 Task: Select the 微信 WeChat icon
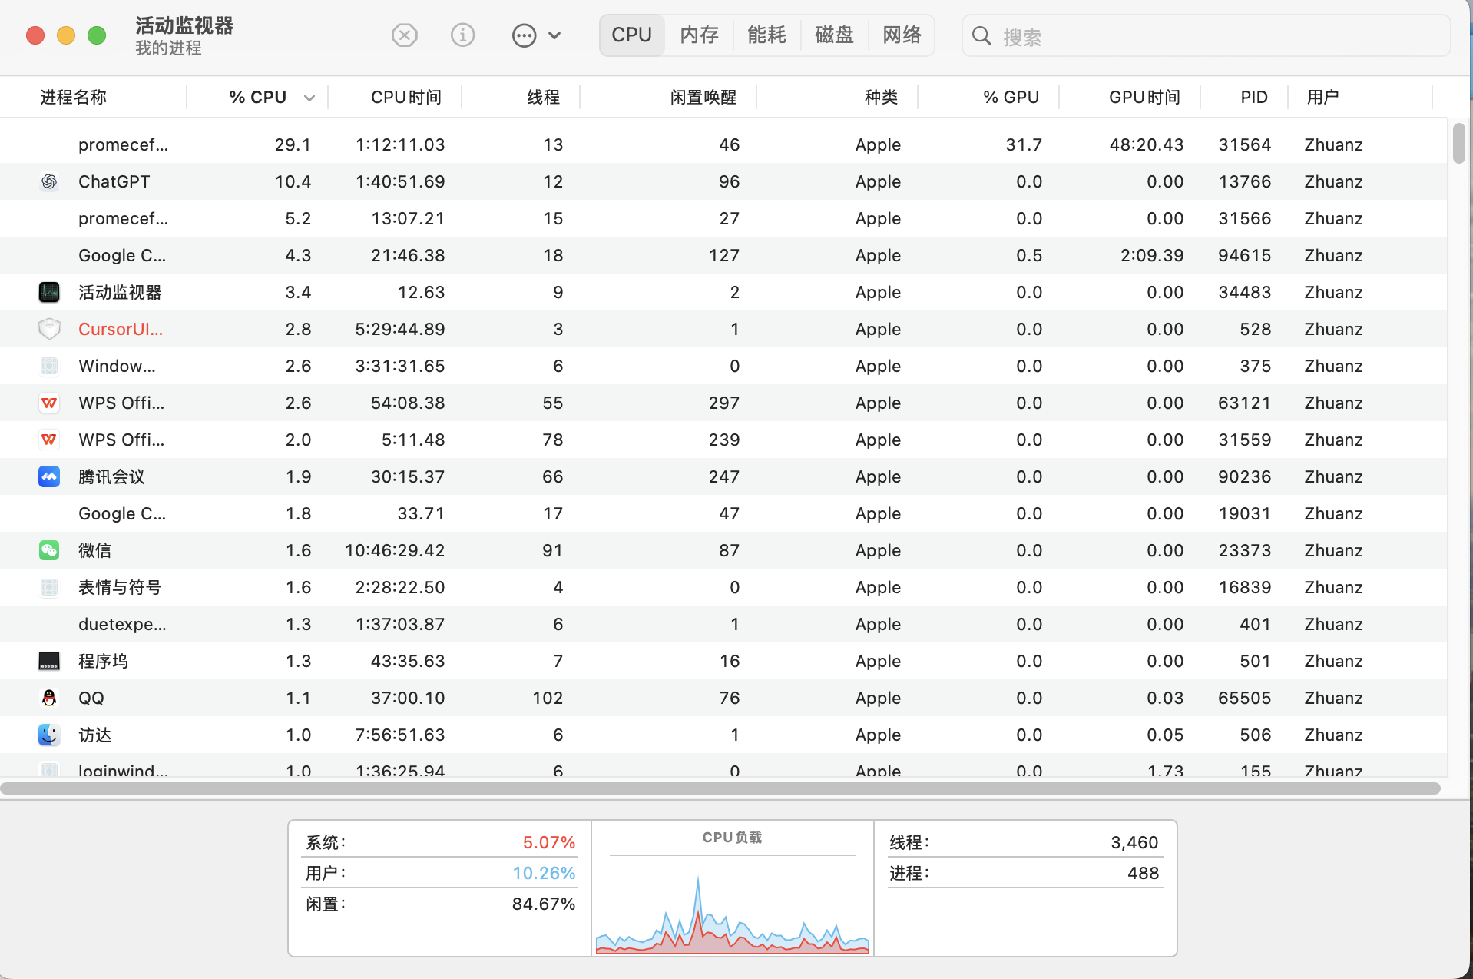(49, 550)
